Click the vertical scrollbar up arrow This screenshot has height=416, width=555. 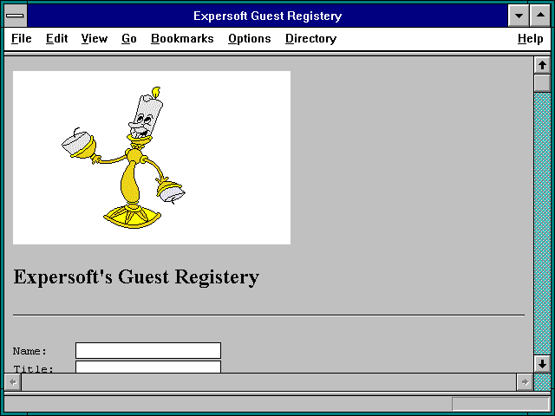tap(542, 65)
